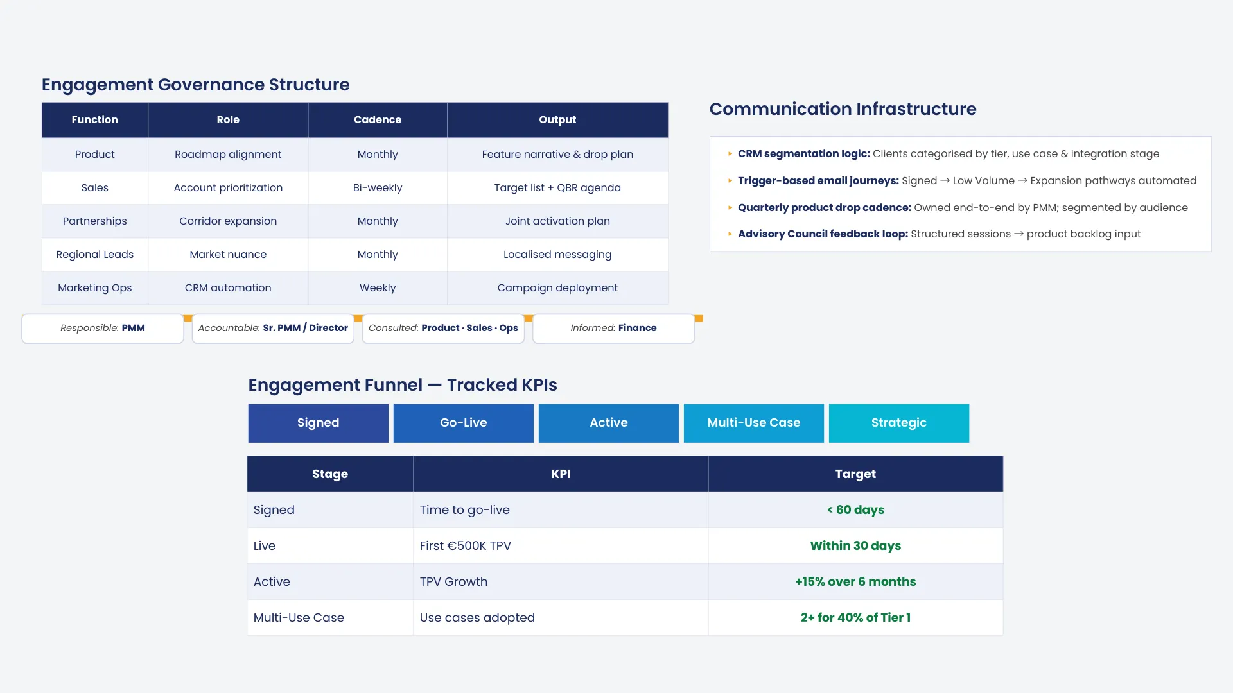Select the Informed: Finance box
Screen dimensions: 1233x693
[613, 328]
